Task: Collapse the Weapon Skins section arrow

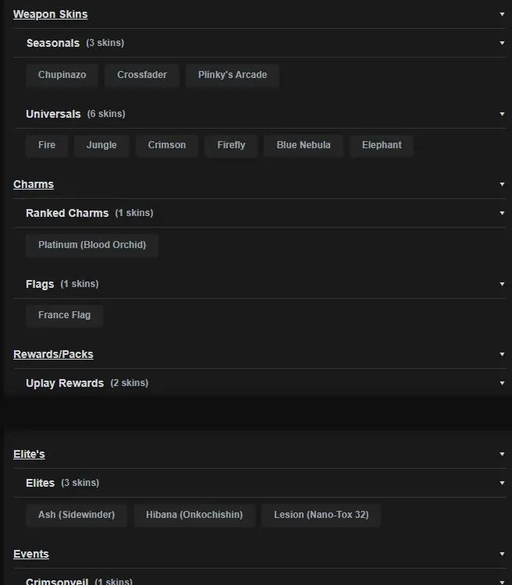Action: [502, 14]
